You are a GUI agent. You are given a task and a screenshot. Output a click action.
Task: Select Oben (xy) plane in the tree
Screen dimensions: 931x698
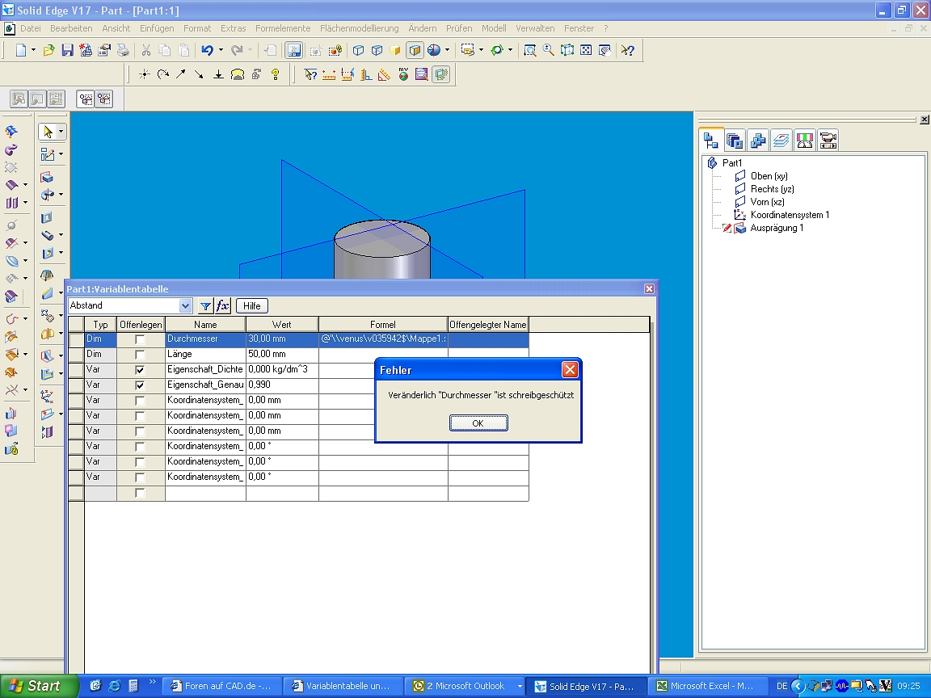769,176
